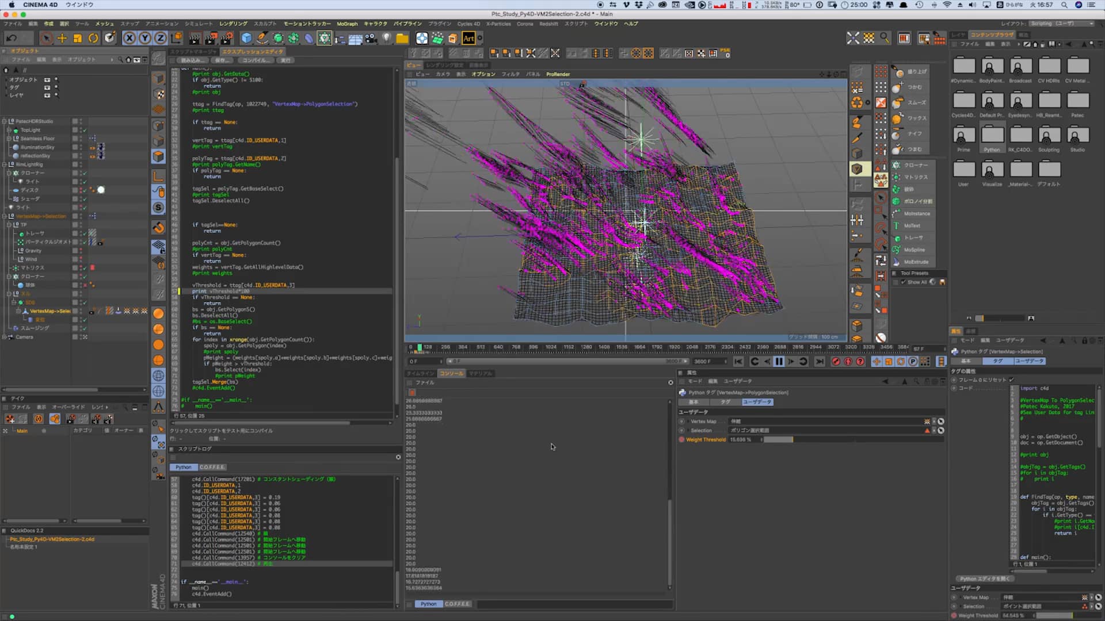Screen dimensions: 1105x621
Task: Select the Live Selection tool in the toolbar
Action: 45,38
